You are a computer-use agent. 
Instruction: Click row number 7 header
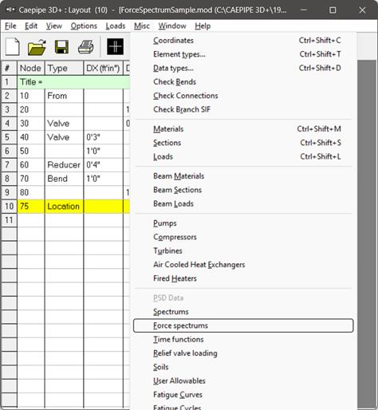pyautogui.click(x=9, y=165)
